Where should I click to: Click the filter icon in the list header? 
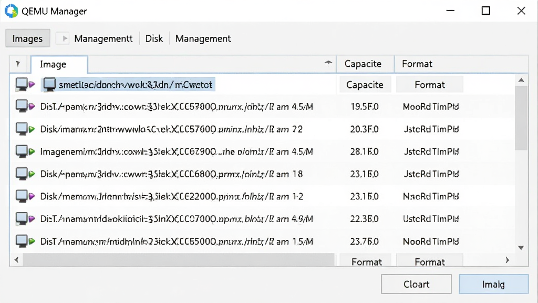[18, 64]
